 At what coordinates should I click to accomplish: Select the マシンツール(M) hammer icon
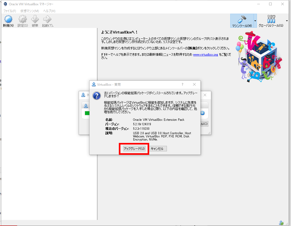[x=242, y=19]
